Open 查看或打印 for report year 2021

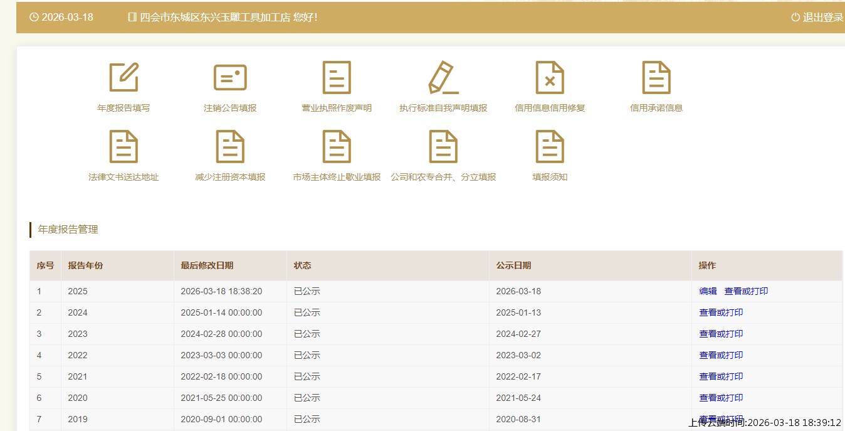pos(721,376)
